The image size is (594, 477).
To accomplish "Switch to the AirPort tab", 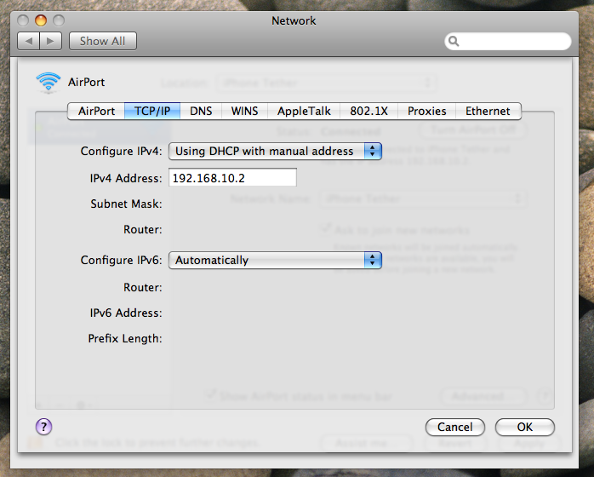I will [x=96, y=111].
